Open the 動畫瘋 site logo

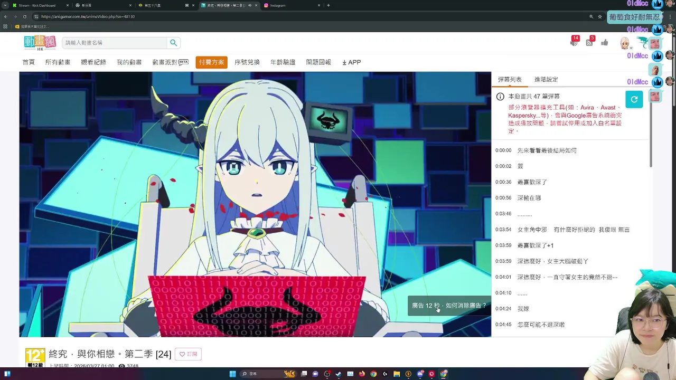pos(40,43)
